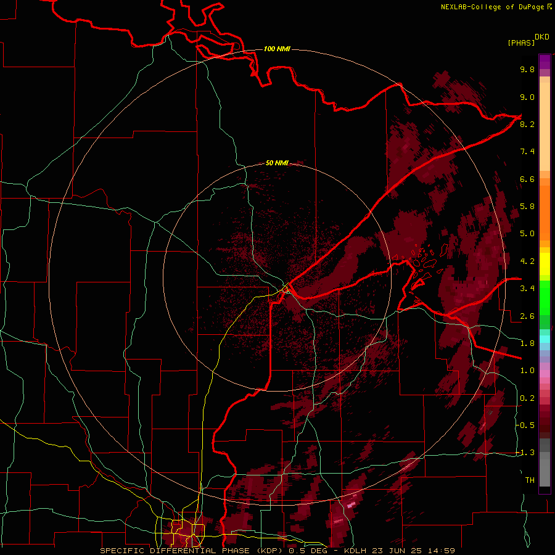Click the purple top segment of the color bar
This screenshot has width=555, height=555.
click(545, 62)
